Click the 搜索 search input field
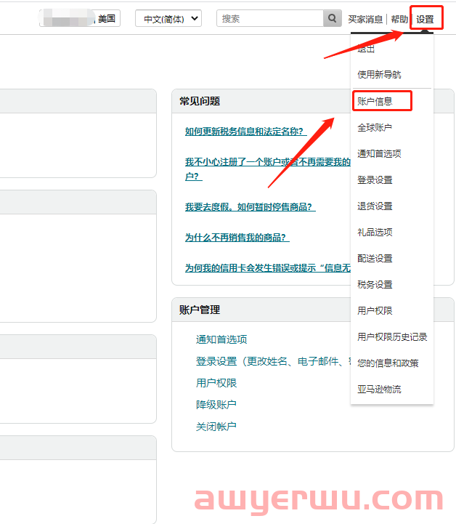Image resolution: width=456 pixels, height=524 pixels. pos(269,19)
